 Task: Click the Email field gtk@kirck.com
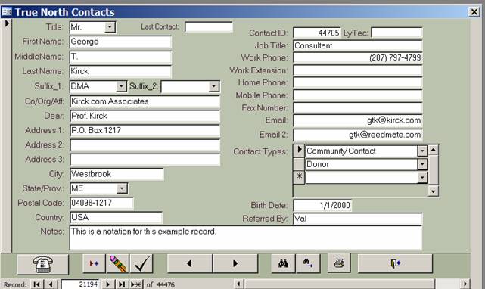point(358,120)
